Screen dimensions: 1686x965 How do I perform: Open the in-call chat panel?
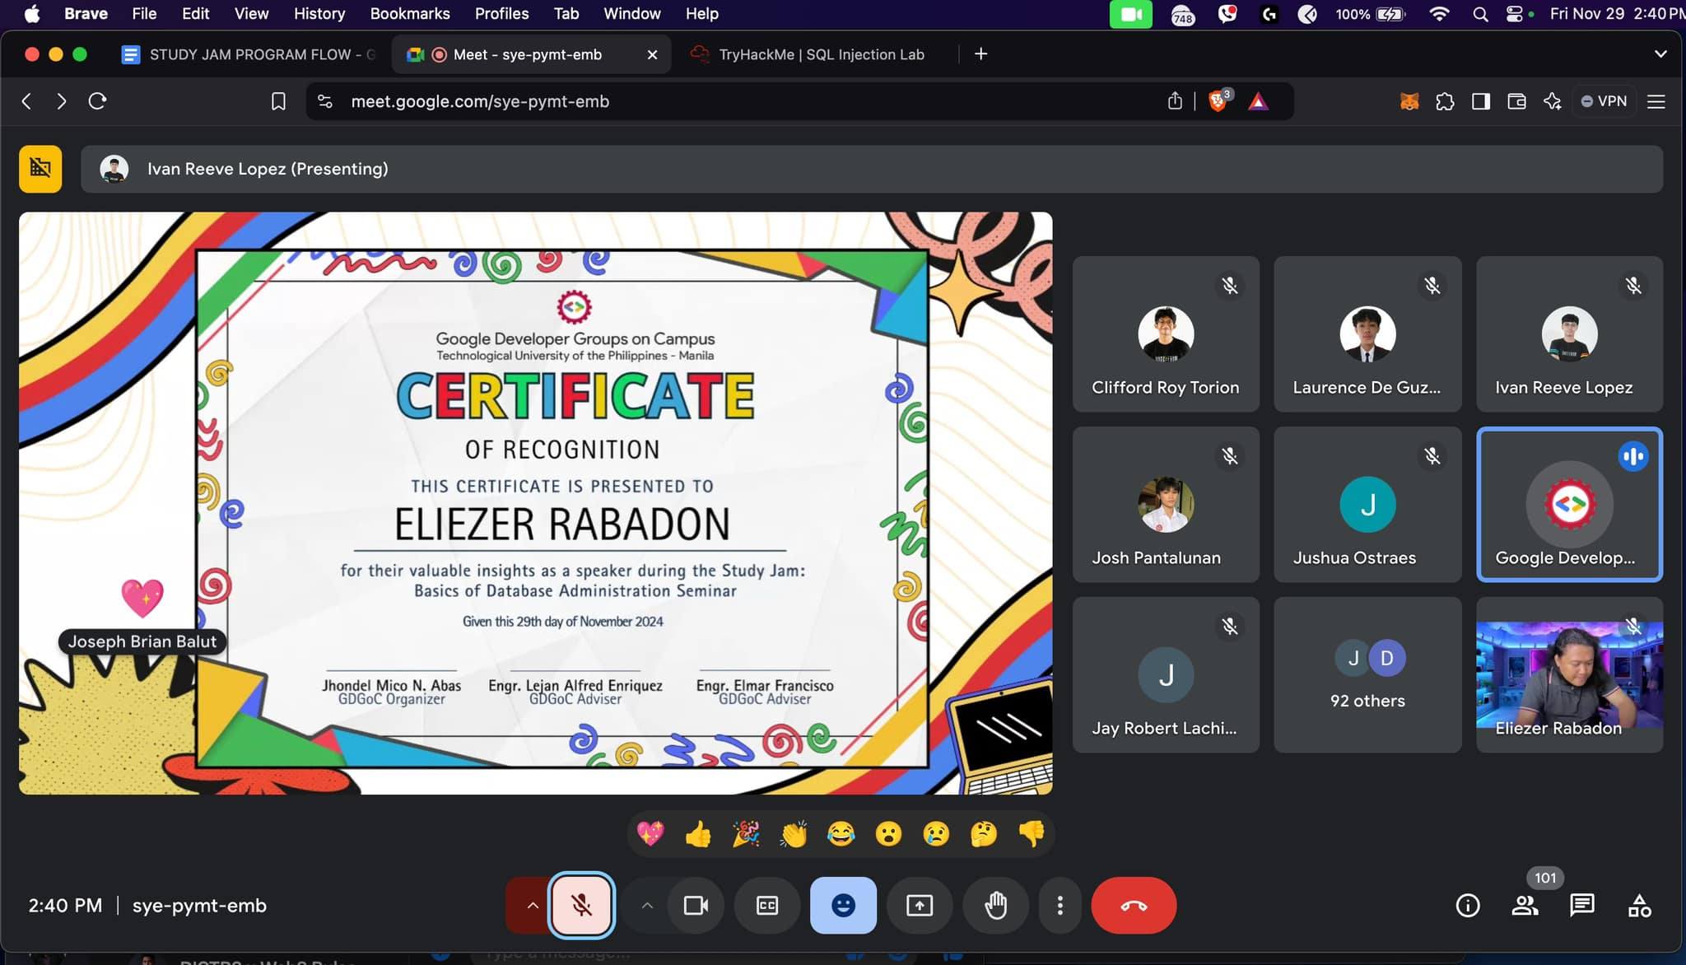tap(1581, 906)
